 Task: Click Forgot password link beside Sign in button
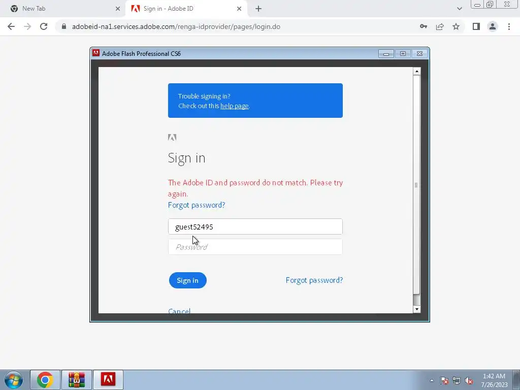point(314,280)
